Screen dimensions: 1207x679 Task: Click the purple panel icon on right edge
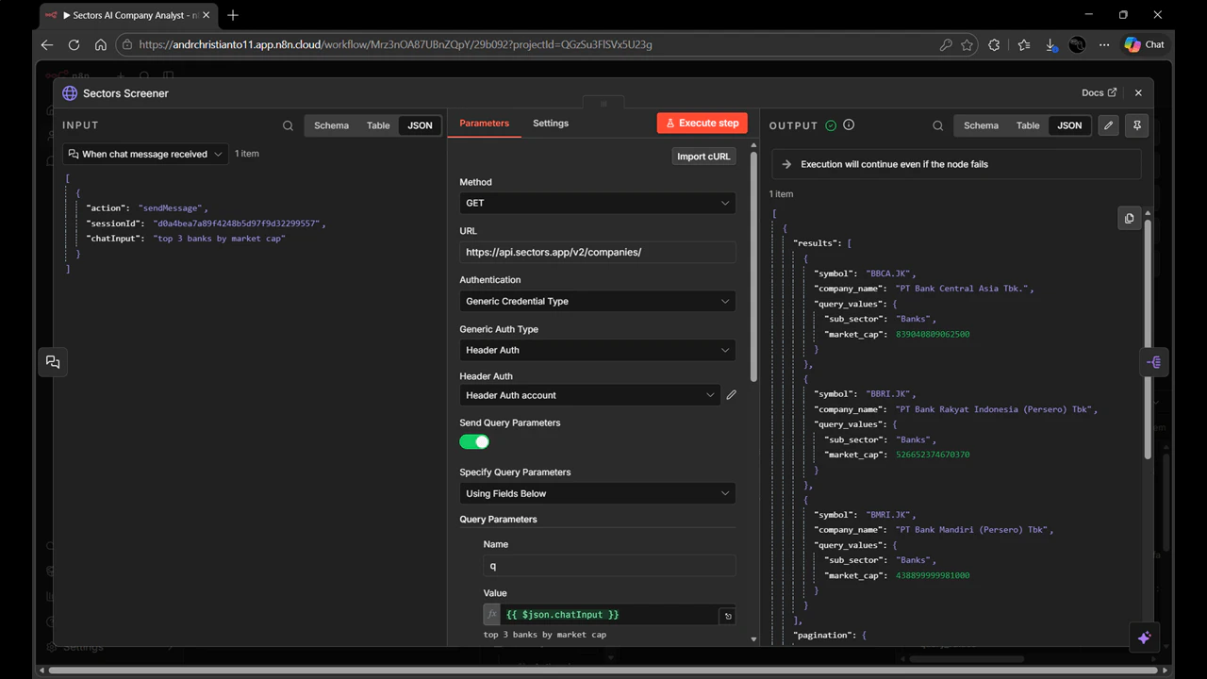(1153, 362)
